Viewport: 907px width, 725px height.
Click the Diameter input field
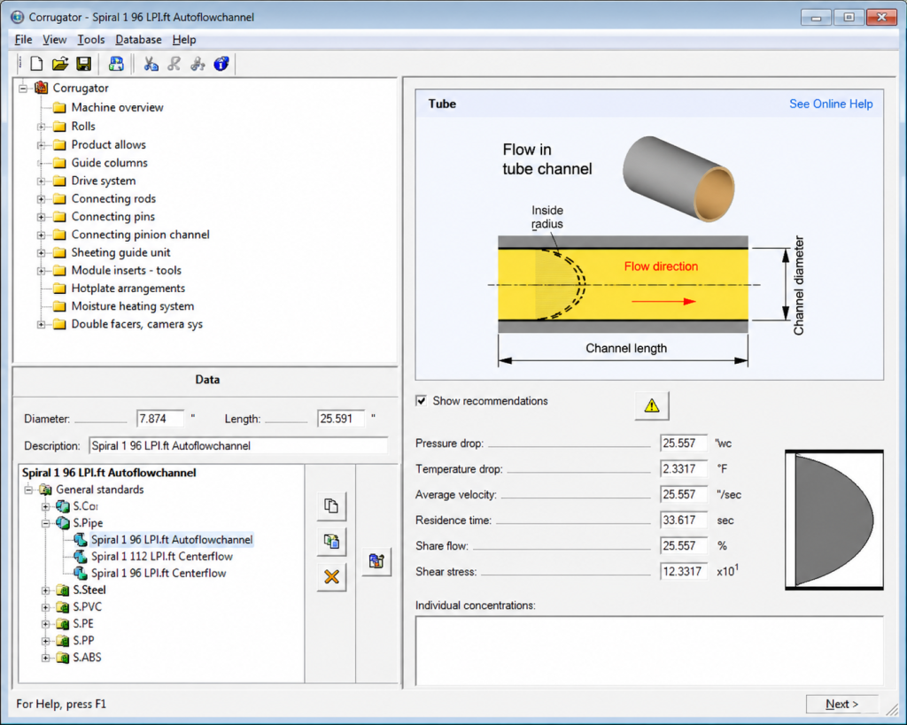coord(160,418)
